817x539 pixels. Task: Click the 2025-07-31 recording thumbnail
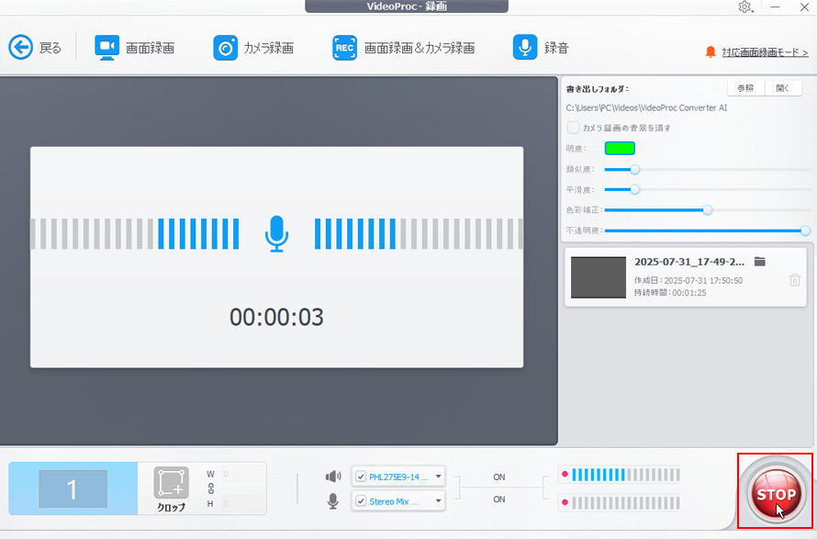pyautogui.click(x=598, y=277)
